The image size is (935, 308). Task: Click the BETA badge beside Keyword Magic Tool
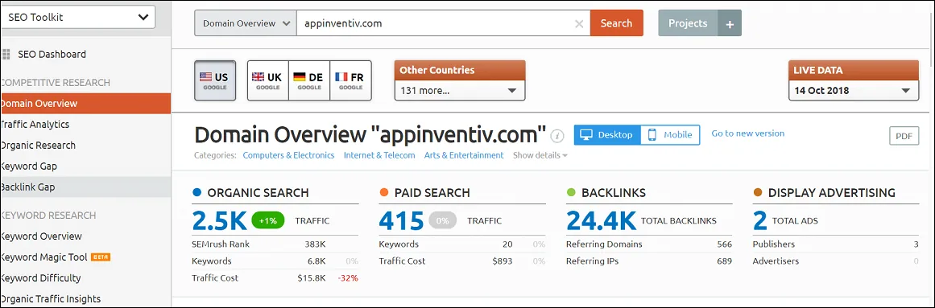(101, 257)
